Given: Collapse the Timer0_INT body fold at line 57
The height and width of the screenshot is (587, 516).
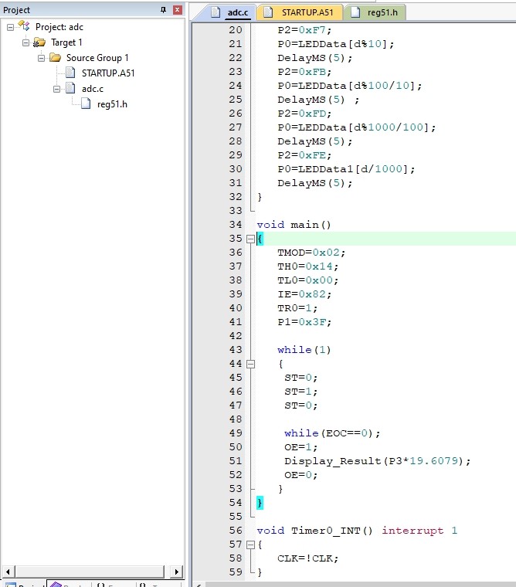Looking at the screenshot, I should click(x=250, y=545).
